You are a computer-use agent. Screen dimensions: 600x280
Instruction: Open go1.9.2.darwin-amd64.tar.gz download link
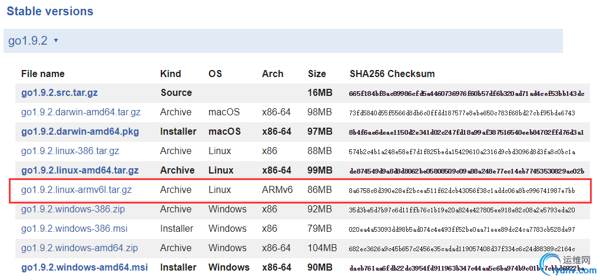click(81, 112)
